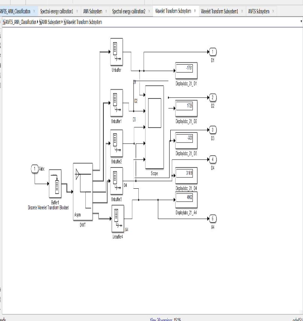Switch to ANN Subsystem tab

pos(93,11)
